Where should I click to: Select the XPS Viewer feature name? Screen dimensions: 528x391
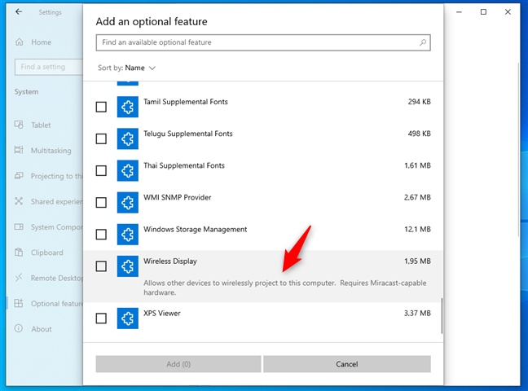[162, 313]
